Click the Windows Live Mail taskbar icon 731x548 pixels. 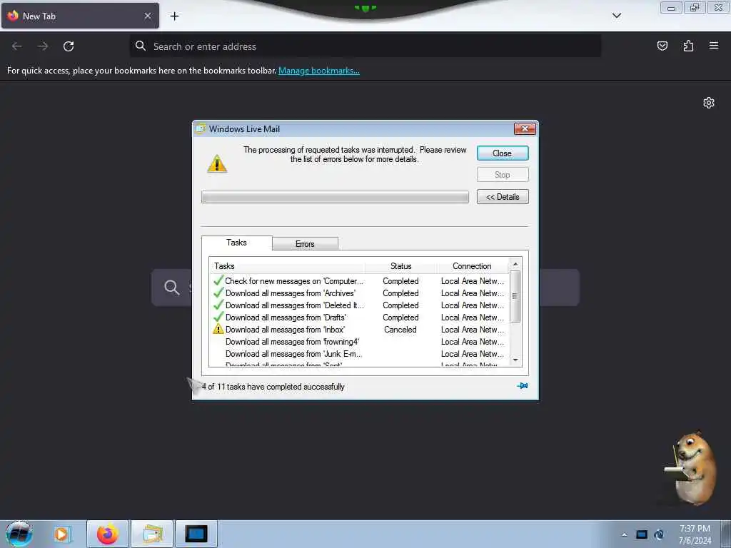[153, 534]
